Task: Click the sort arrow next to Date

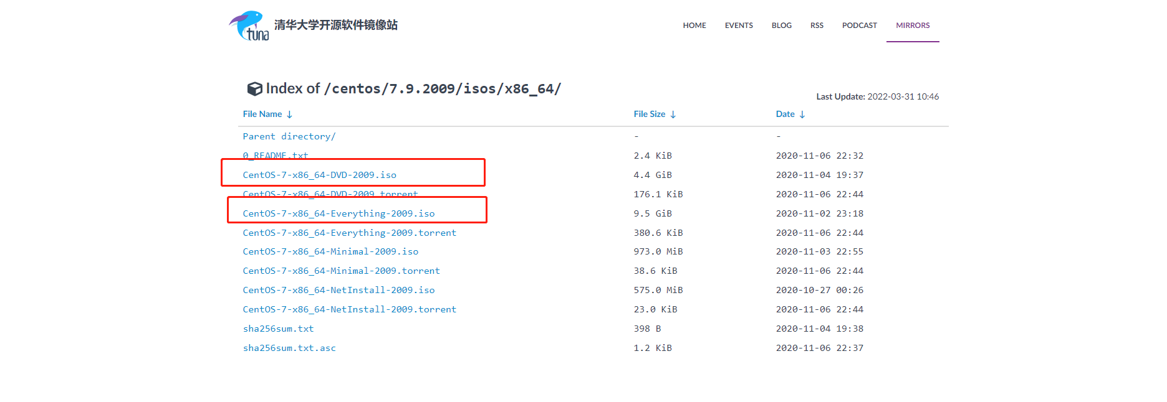Action: 802,115
